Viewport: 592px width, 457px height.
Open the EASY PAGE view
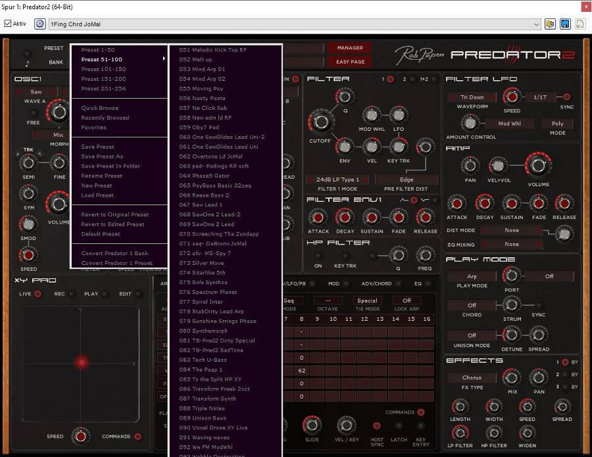(x=350, y=62)
